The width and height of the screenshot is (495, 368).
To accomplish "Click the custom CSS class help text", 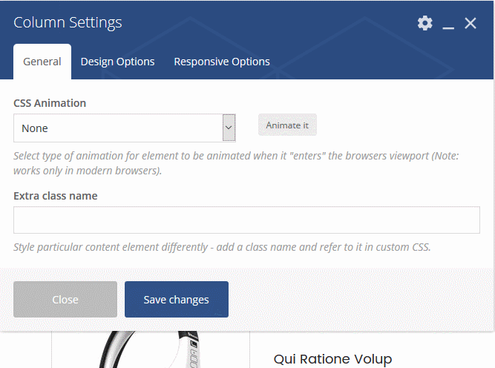I will 222,247.
